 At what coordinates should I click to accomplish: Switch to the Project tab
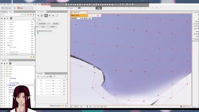pos(4,12)
